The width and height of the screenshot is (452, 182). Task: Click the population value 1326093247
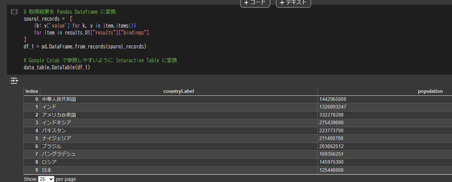coord(333,107)
